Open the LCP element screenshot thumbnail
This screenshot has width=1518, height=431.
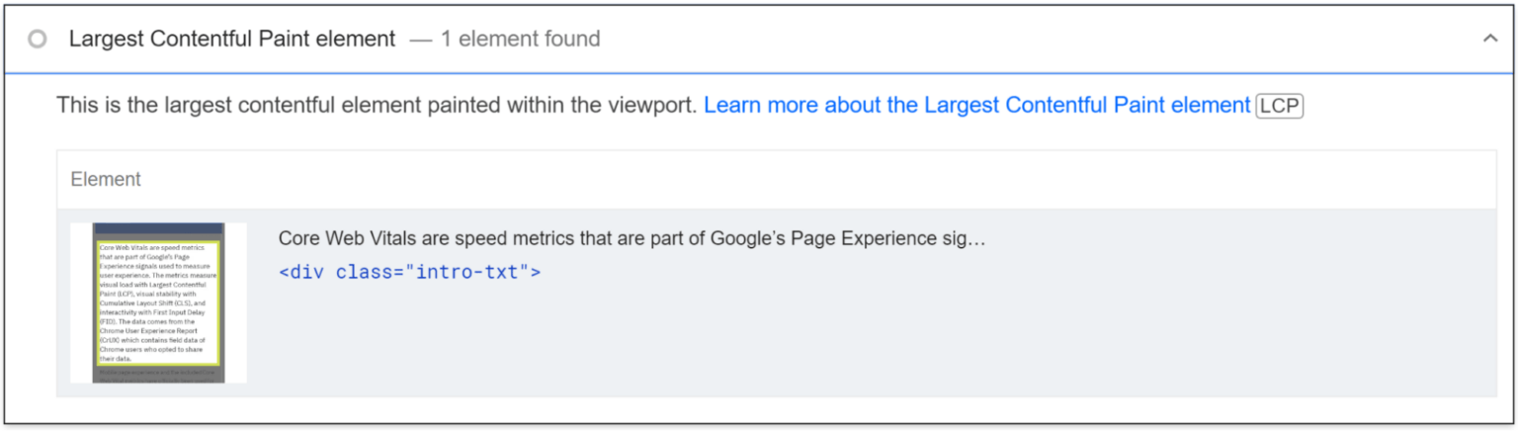click(158, 302)
